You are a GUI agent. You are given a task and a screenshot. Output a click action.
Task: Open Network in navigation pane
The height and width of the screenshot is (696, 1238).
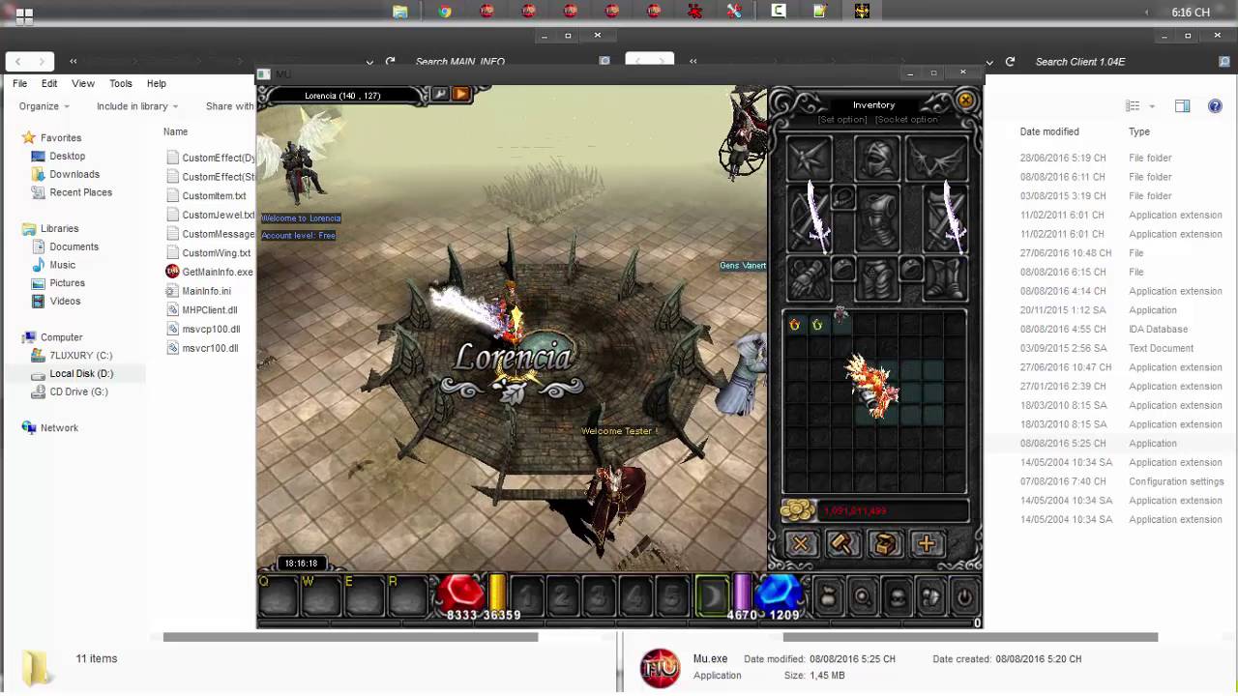click(x=59, y=427)
